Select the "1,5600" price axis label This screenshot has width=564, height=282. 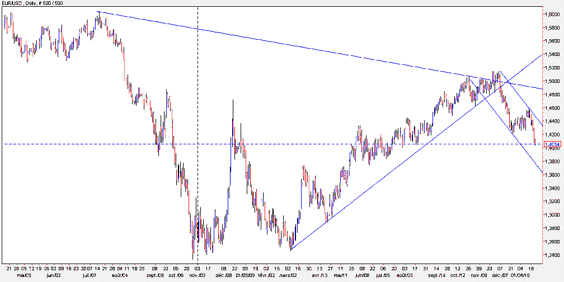click(552, 41)
